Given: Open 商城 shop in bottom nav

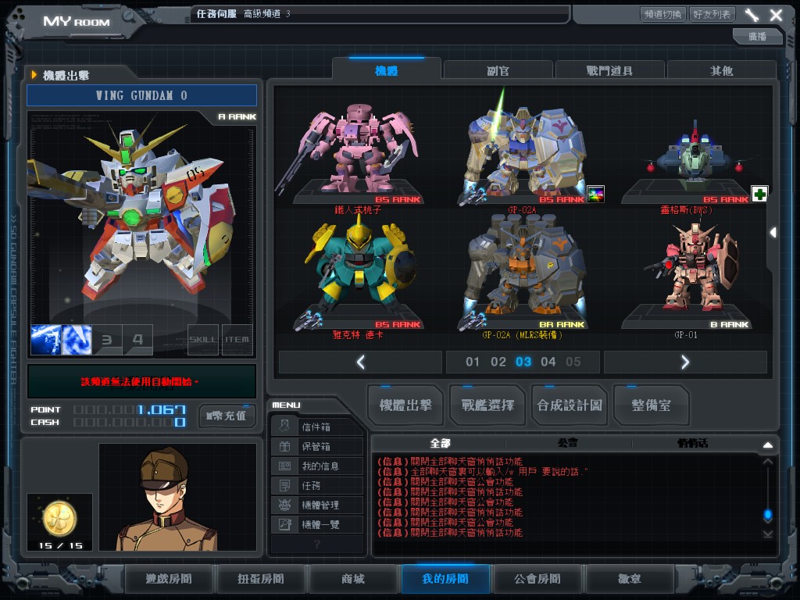Looking at the screenshot, I should (353, 579).
